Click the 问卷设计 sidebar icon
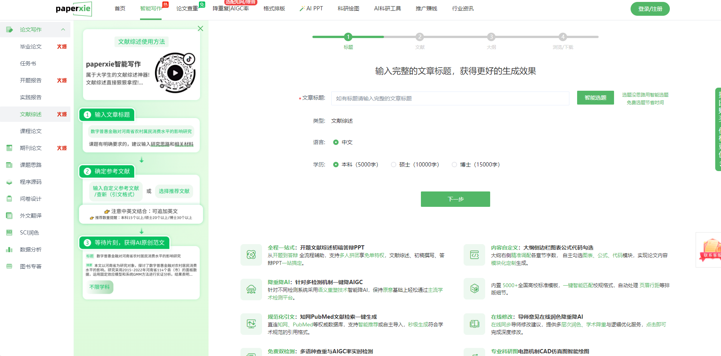721x356 pixels. click(x=9, y=199)
